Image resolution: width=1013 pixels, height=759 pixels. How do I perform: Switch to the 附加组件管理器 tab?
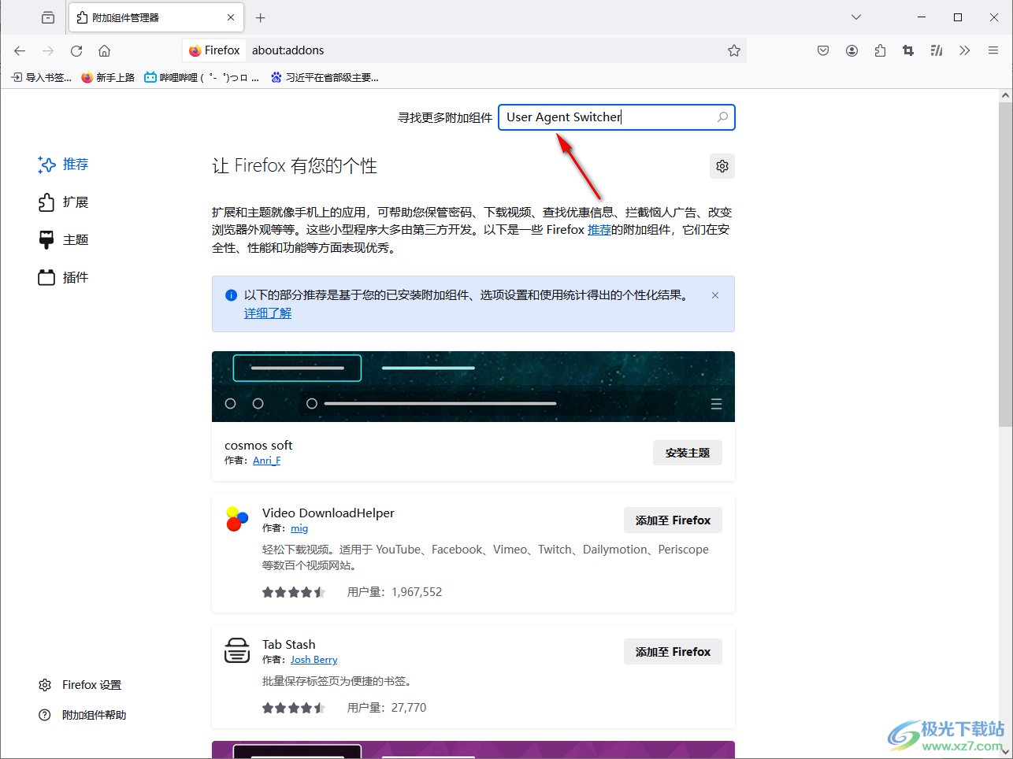(156, 17)
